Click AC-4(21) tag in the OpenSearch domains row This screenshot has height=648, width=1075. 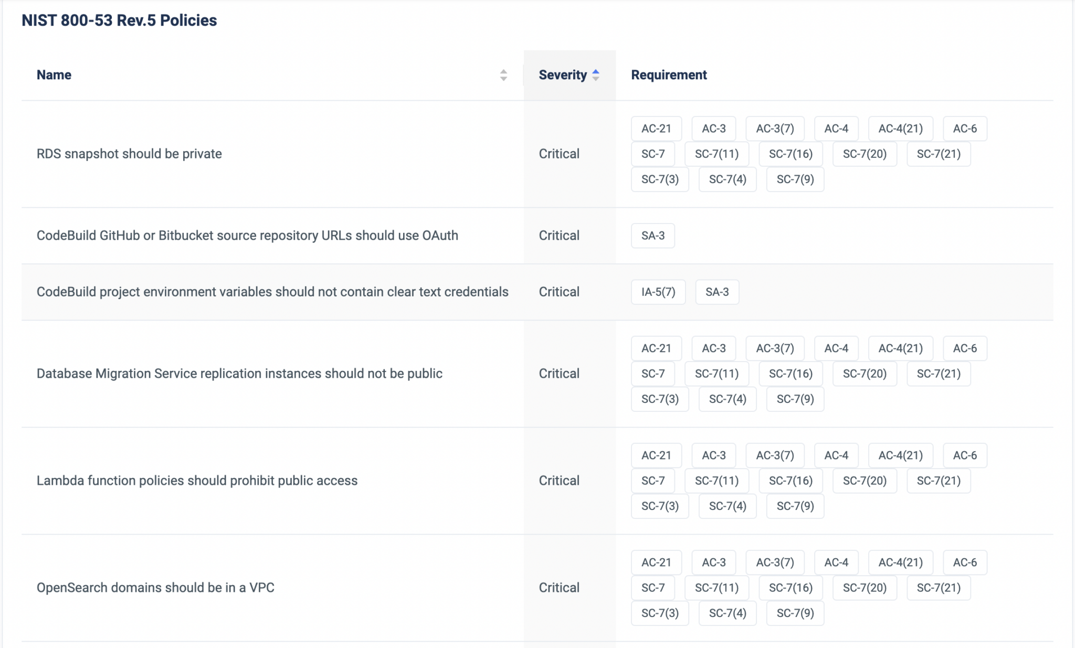click(901, 562)
